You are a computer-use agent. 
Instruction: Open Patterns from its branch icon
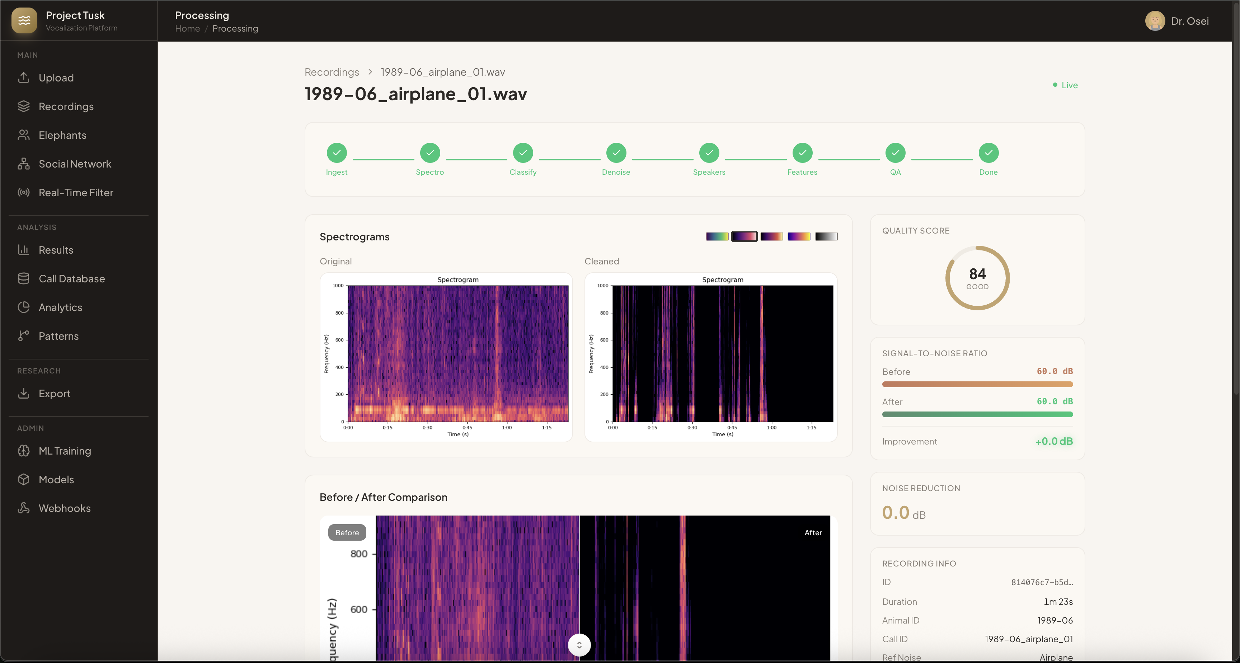click(x=24, y=336)
